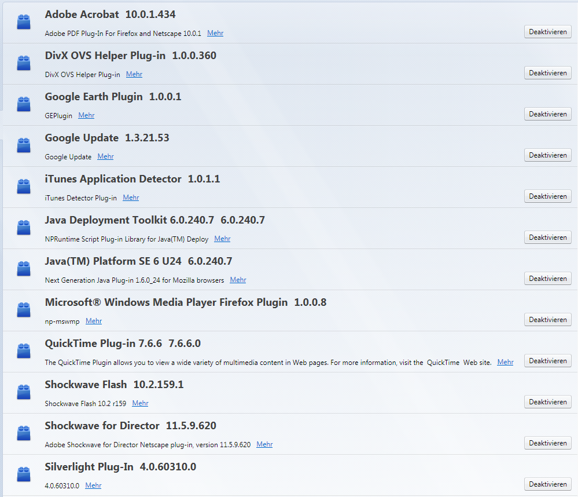This screenshot has height=497, width=578.
Task: Click Mehr after QuickTime Web site text
Action: tap(505, 363)
